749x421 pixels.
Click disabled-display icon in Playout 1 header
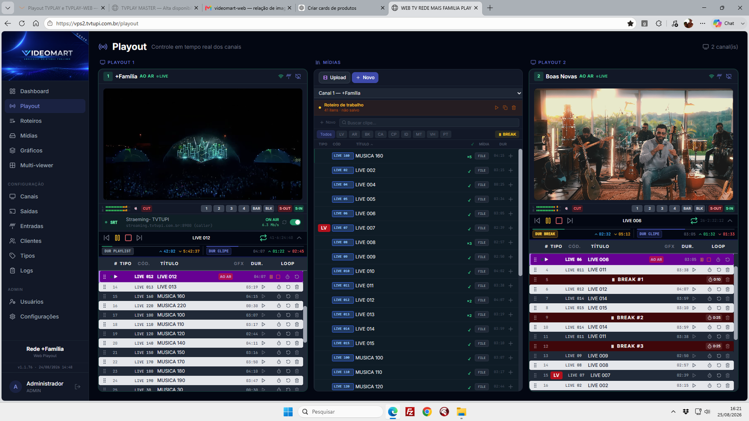click(x=298, y=76)
